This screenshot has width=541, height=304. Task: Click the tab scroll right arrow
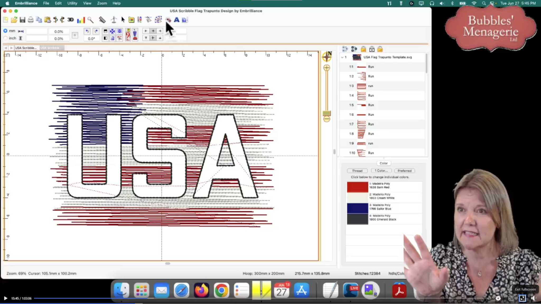(11, 48)
